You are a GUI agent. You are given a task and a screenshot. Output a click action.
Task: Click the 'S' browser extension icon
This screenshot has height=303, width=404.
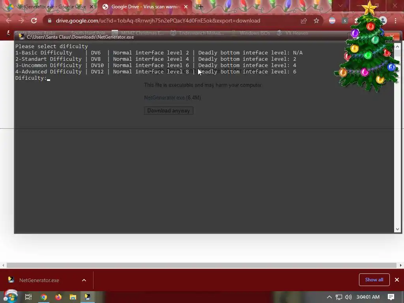(x=345, y=21)
